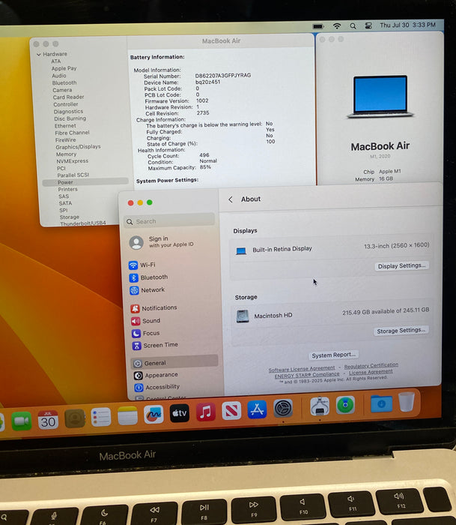Image resolution: width=456 pixels, height=525 pixels.
Task: Select Storage in System Information sidebar
Action: click(69, 217)
